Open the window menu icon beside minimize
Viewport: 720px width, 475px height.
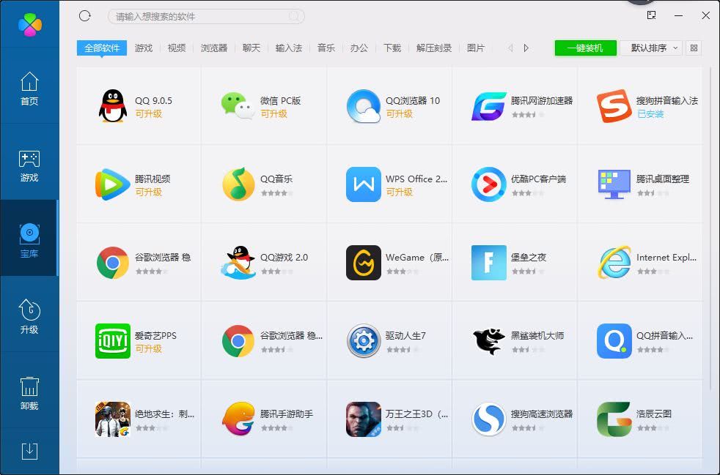(x=651, y=15)
